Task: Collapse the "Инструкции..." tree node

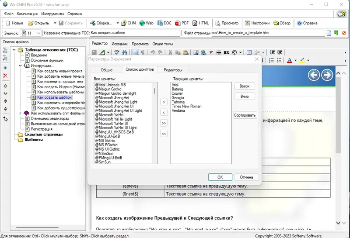Action: tap(20, 66)
